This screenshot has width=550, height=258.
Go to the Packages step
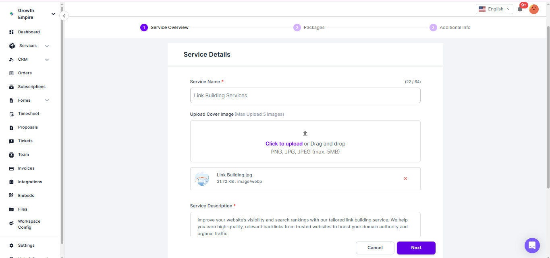click(x=297, y=27)
